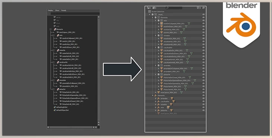Toggle the _Asset_ collection checkbox
Viewport: 272px width, 138px height.
pos(153,15)
